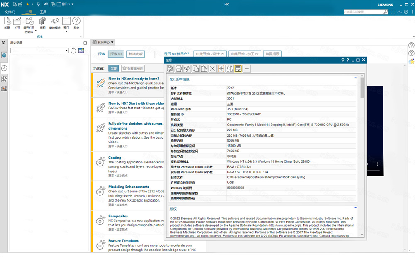This screenshot has width=415, height=257.
Task: Toggle the highlighted word-wrap icon in Information toolbar
Action: 238,69
